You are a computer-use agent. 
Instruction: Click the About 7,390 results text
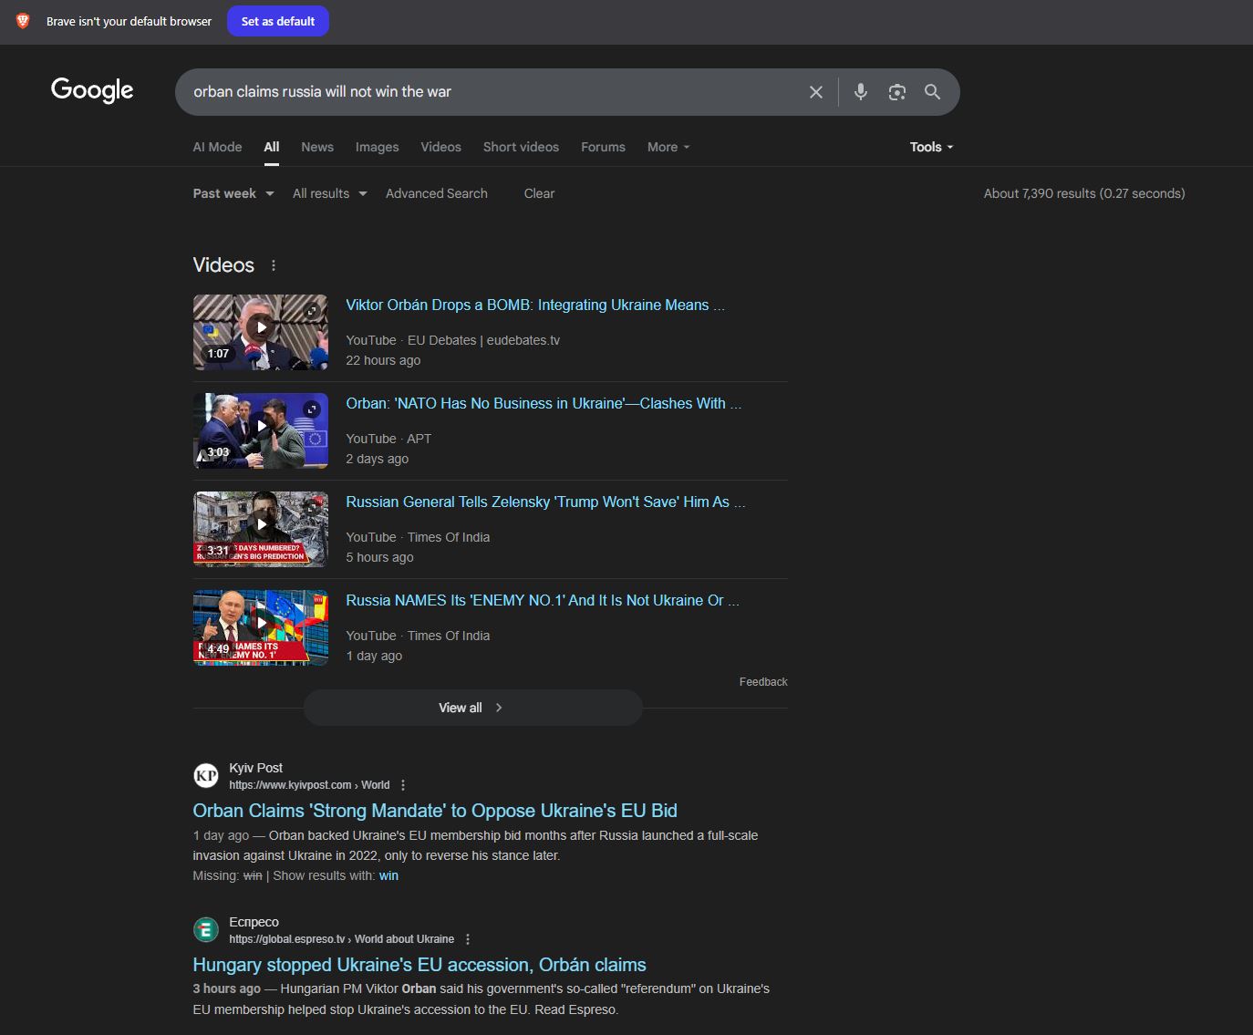click(1084, 193)
